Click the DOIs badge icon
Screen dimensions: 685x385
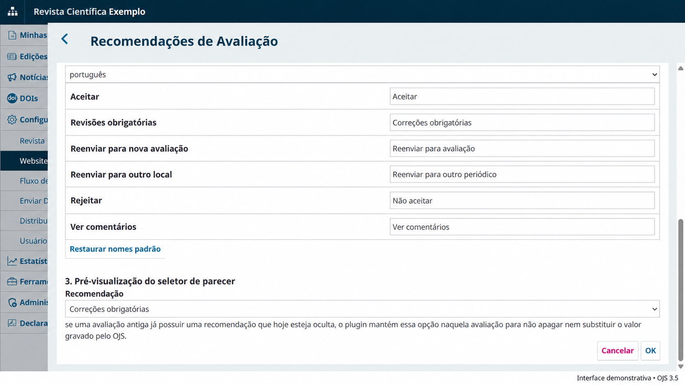pyautogui.click(x=12, y=98)
